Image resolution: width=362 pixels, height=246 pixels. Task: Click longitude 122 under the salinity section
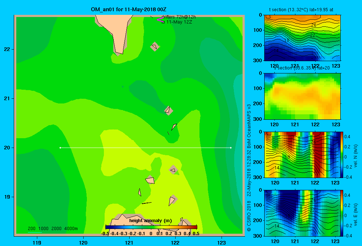tap(315, 124)
